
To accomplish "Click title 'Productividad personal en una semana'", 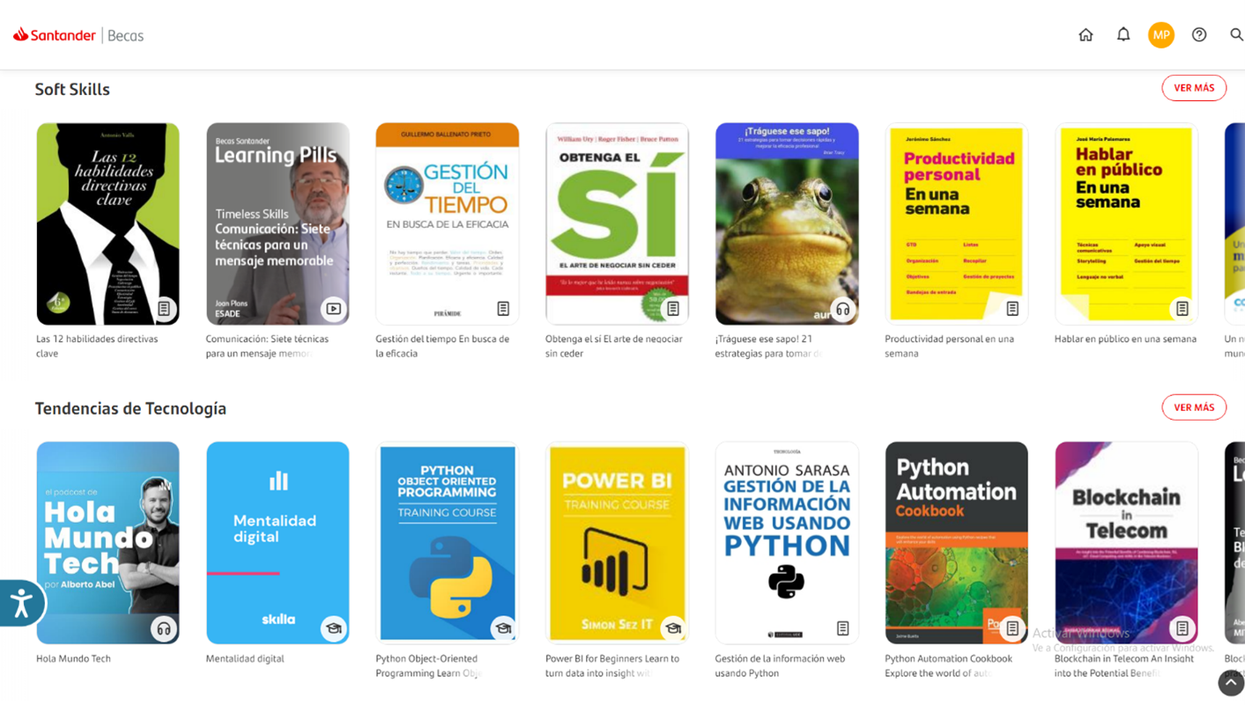I will click(949, 346).
